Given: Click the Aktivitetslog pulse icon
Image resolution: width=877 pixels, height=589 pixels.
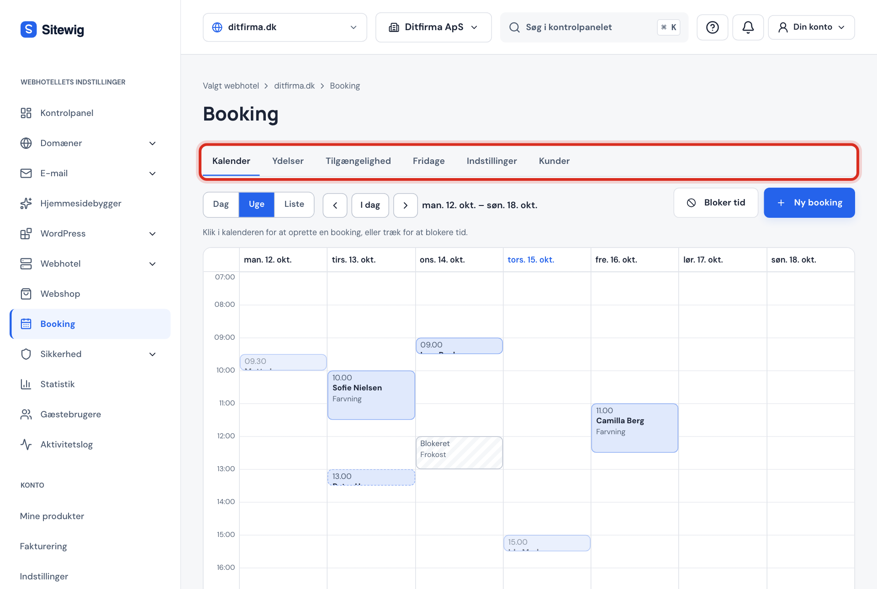Looking at the screenshot, I should pos(26,444).
